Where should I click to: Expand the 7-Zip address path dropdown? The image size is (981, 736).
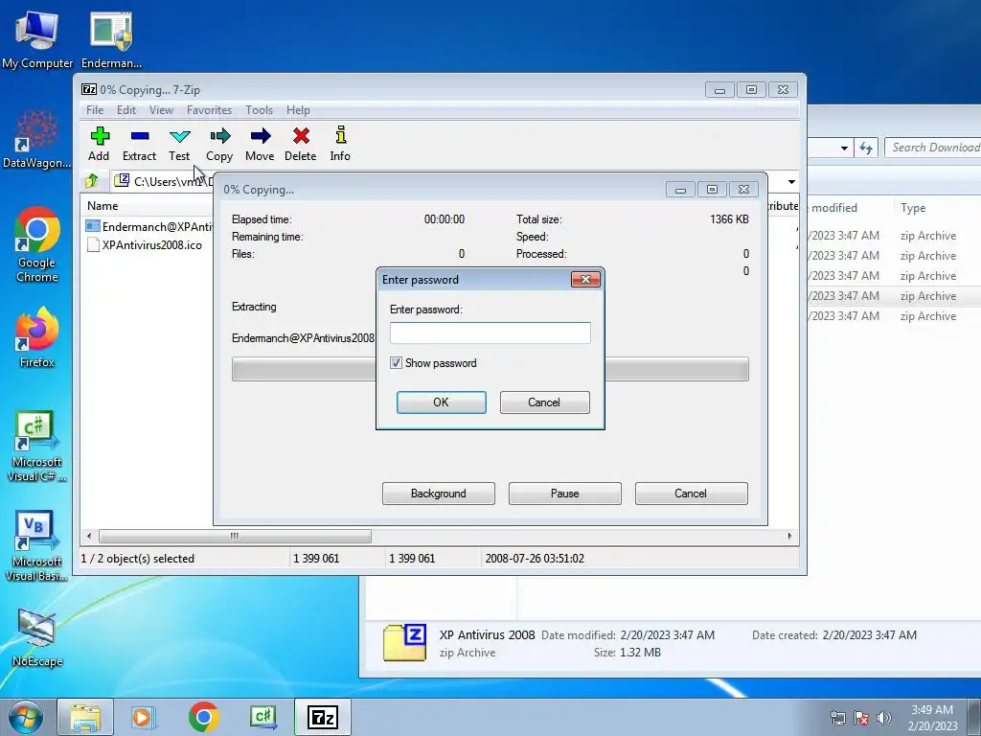coord(791,181)
